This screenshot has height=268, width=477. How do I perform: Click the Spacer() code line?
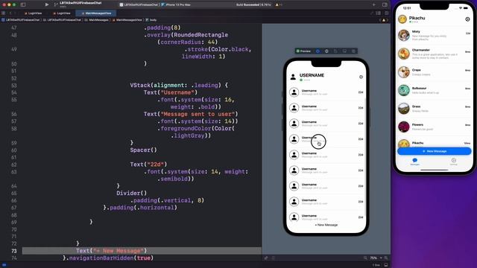143,150
